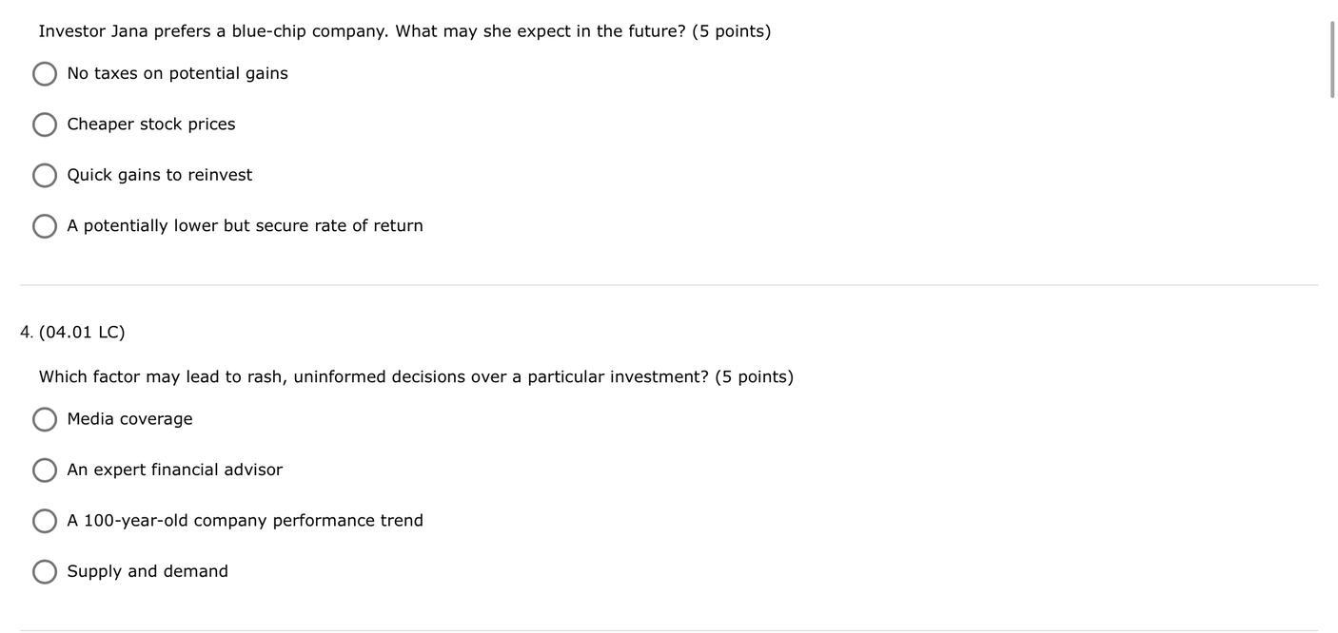Click the "Cheaper stock prices" label text
The height and width of the screenshot is (633, 1338).
pyautogui.click(x=151, y=125)
